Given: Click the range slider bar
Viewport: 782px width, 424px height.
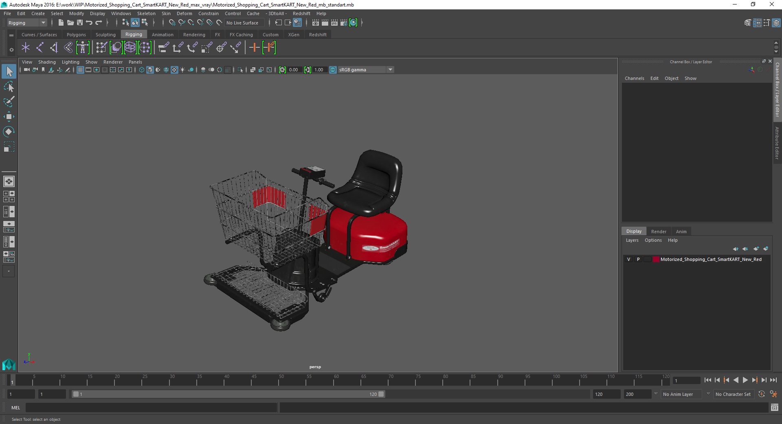Looking at the screenshot, I should [228, 394].
